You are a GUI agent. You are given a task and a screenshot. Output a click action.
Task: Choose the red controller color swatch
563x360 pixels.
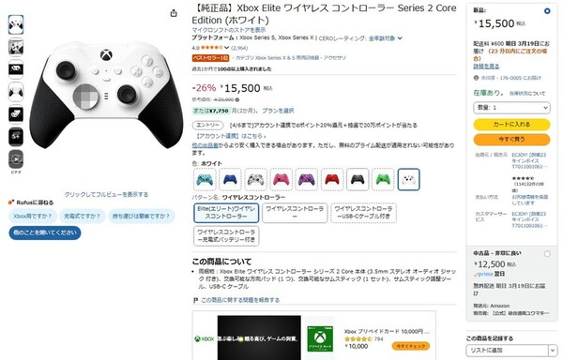coord(332,179)
